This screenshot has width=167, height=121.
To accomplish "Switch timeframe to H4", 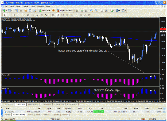I will click(76, 15).
